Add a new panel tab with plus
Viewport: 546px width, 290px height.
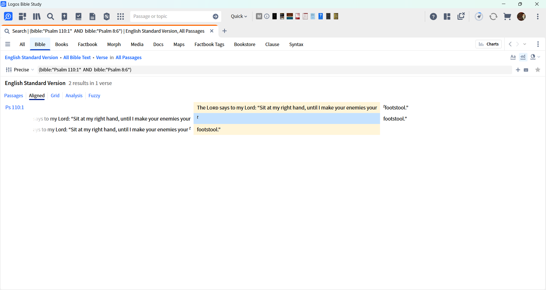point(224,31)
